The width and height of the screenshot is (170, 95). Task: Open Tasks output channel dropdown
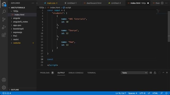[134, 73]
